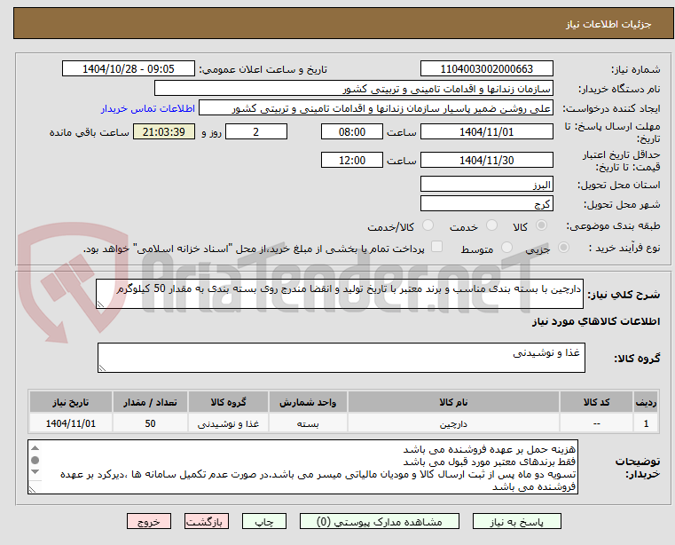Click the چاپ print button
Viewport: 675px width, 545px height.
tap(264, 521)
